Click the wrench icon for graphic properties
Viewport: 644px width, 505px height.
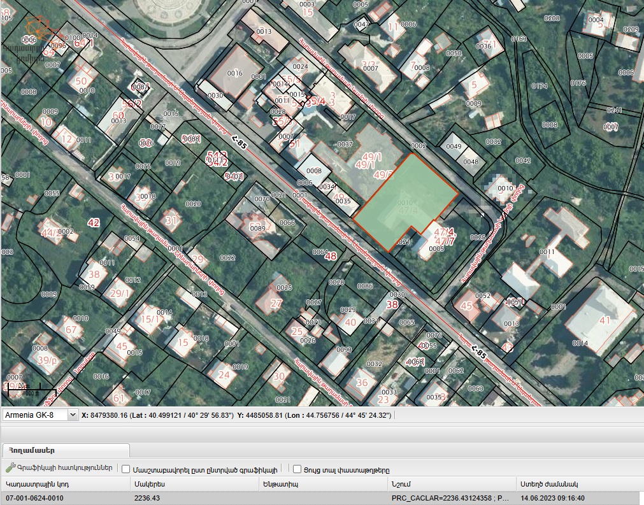point(10,467)
